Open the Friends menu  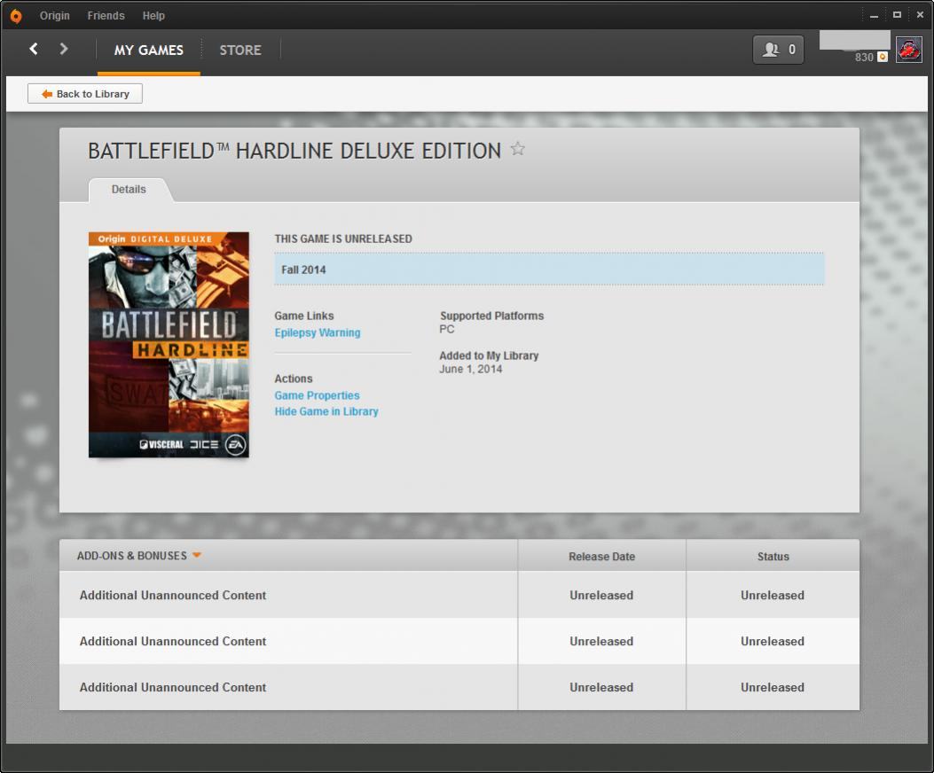pos(106,16)
